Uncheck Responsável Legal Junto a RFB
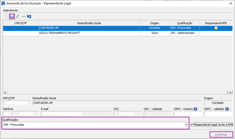Image resolution: width=235 pixels, height=139 pixels. (x=192, y=125)
